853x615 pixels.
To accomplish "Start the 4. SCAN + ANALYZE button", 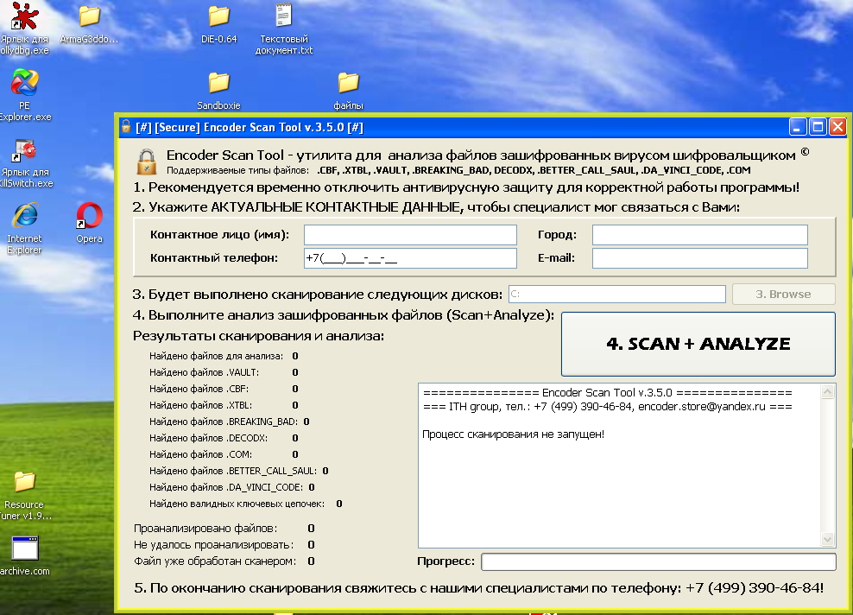I will point(698,344).
